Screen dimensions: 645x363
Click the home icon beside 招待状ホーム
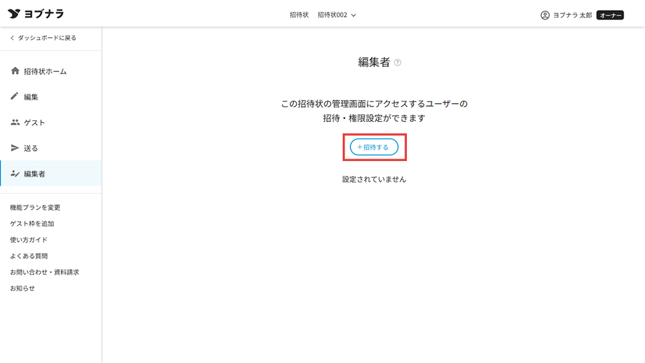(x=15, y=71)
